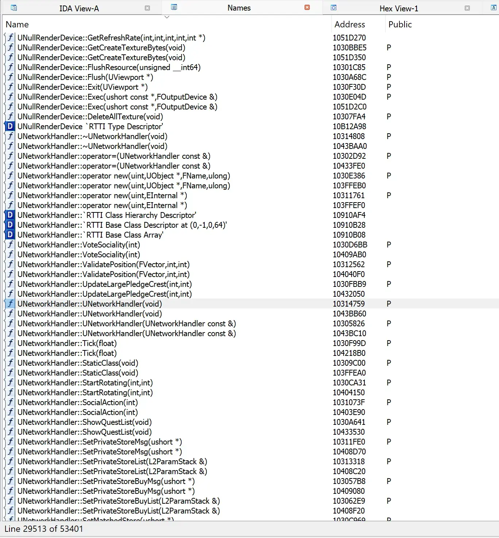Sort list by Public column header
Screen dimensions: 499x538
(400, 24)
